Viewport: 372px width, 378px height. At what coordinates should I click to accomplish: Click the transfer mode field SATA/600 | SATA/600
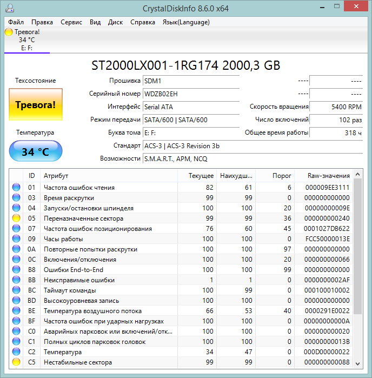click(191, 120)
